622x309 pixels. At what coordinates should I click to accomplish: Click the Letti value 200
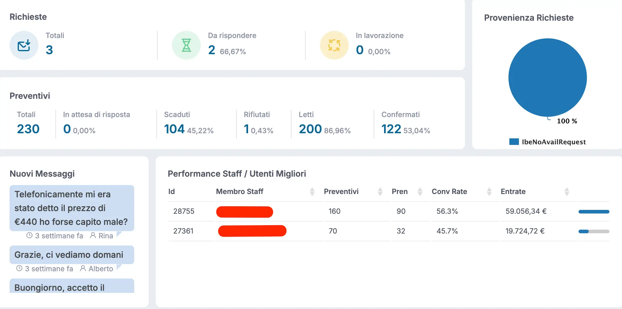pos(310,129)
